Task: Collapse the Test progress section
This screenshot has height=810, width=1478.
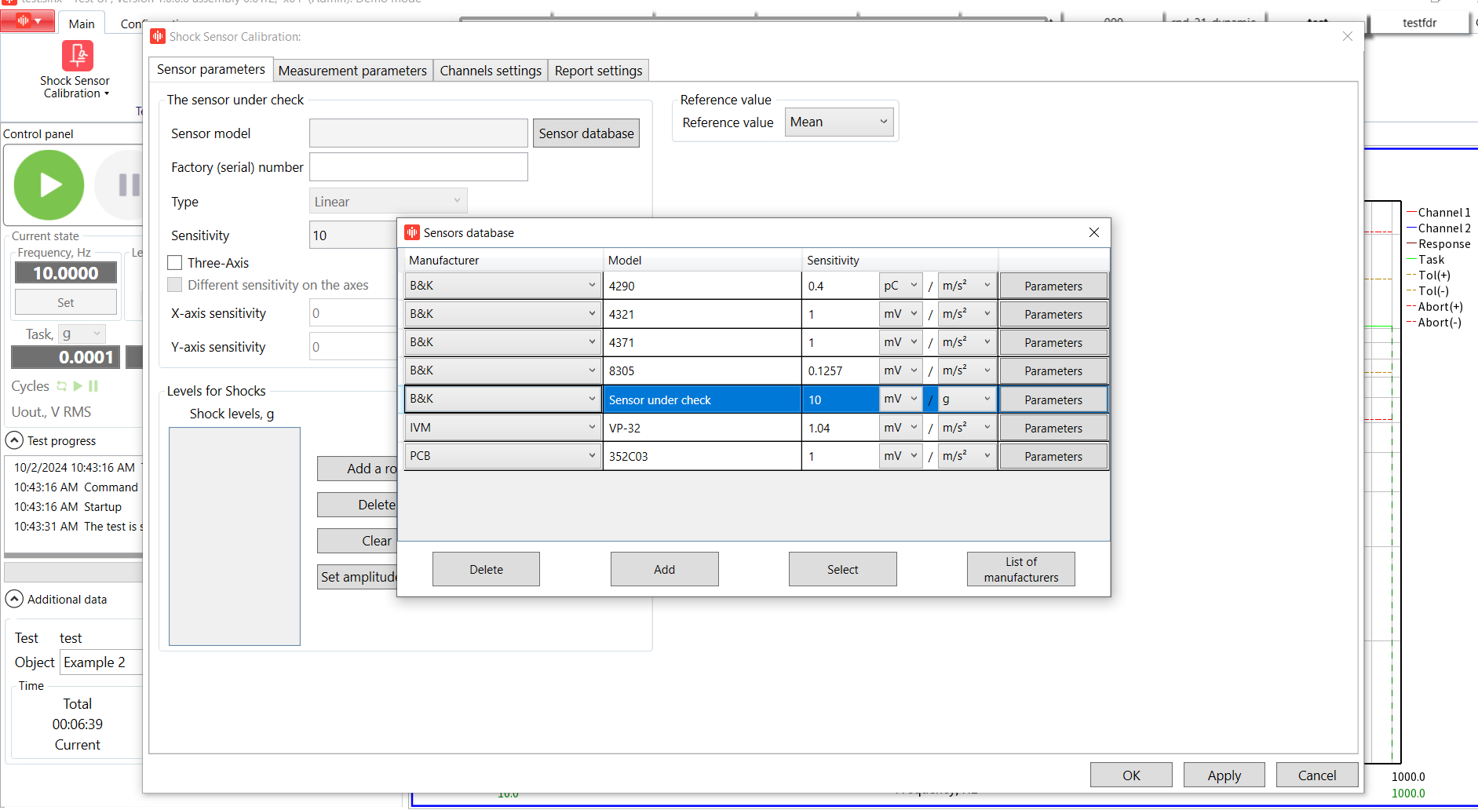Action: (x=14, y=440)
